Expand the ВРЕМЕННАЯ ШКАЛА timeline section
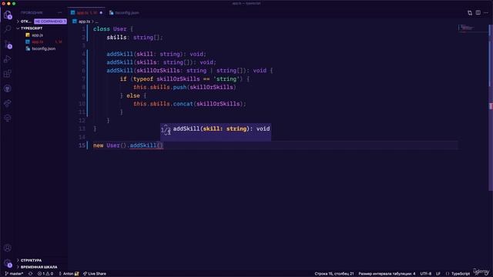This screenshot has height=277, width=493. click(x=39, y=267)
